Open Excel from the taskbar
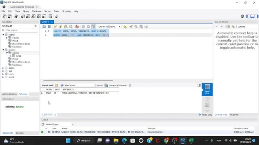The height and width of the screenshot is (145, 259). [191, 141]
